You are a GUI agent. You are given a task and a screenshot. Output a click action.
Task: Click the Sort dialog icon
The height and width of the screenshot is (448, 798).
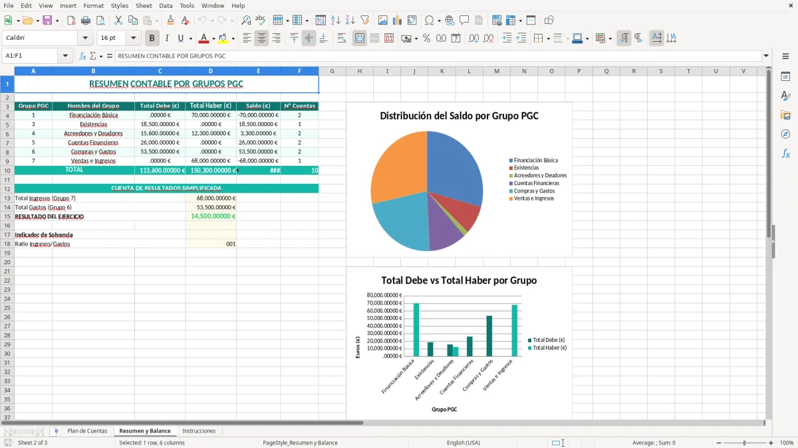point(321,21)
